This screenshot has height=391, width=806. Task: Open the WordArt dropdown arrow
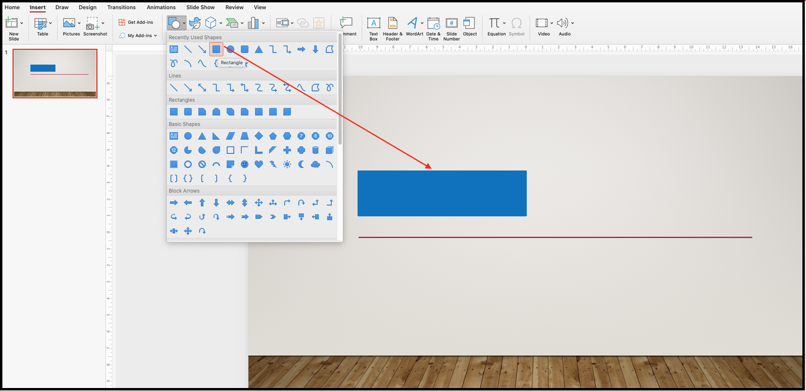(422, 23)
